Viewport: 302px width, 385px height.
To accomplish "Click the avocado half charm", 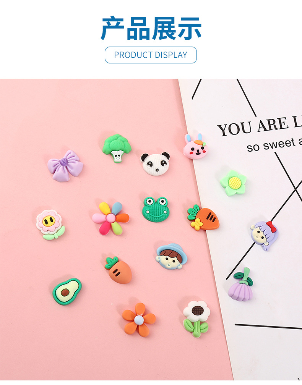I will point(67,292).
